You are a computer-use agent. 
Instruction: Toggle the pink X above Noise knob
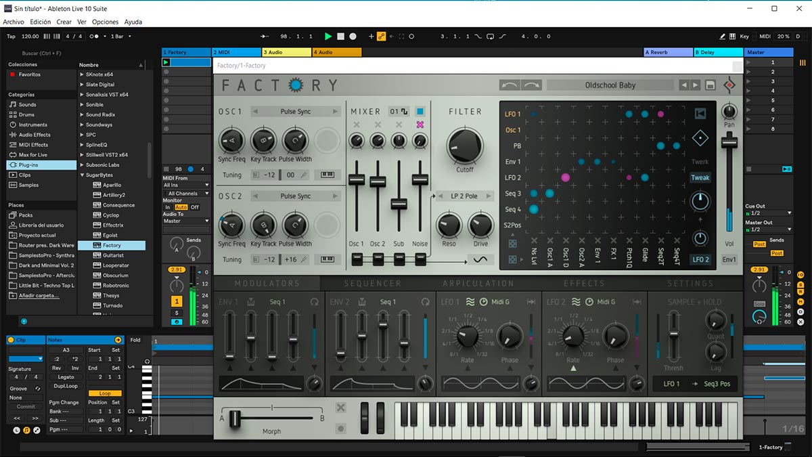[x=420, y=125]
